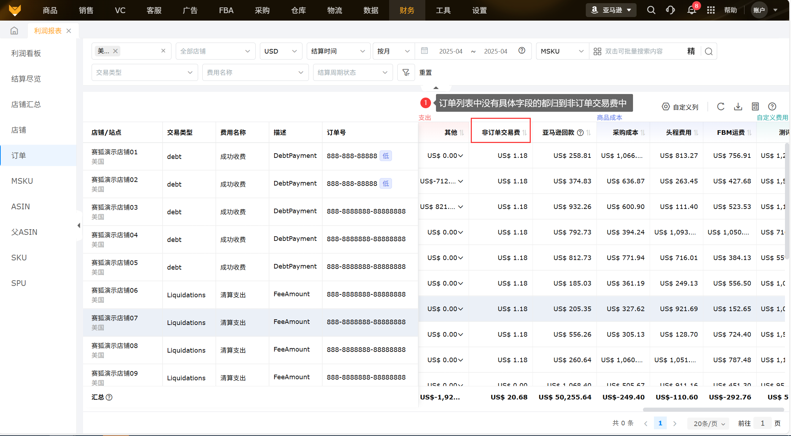This screenshot has height=436, width=791.
Task: Click the filter funnel icon beside 重置
Action: [406, 72]
